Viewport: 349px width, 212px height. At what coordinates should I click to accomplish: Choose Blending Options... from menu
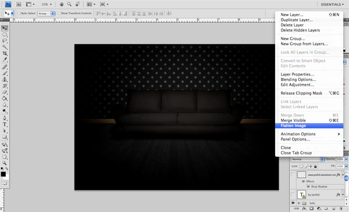pos(309,80)
